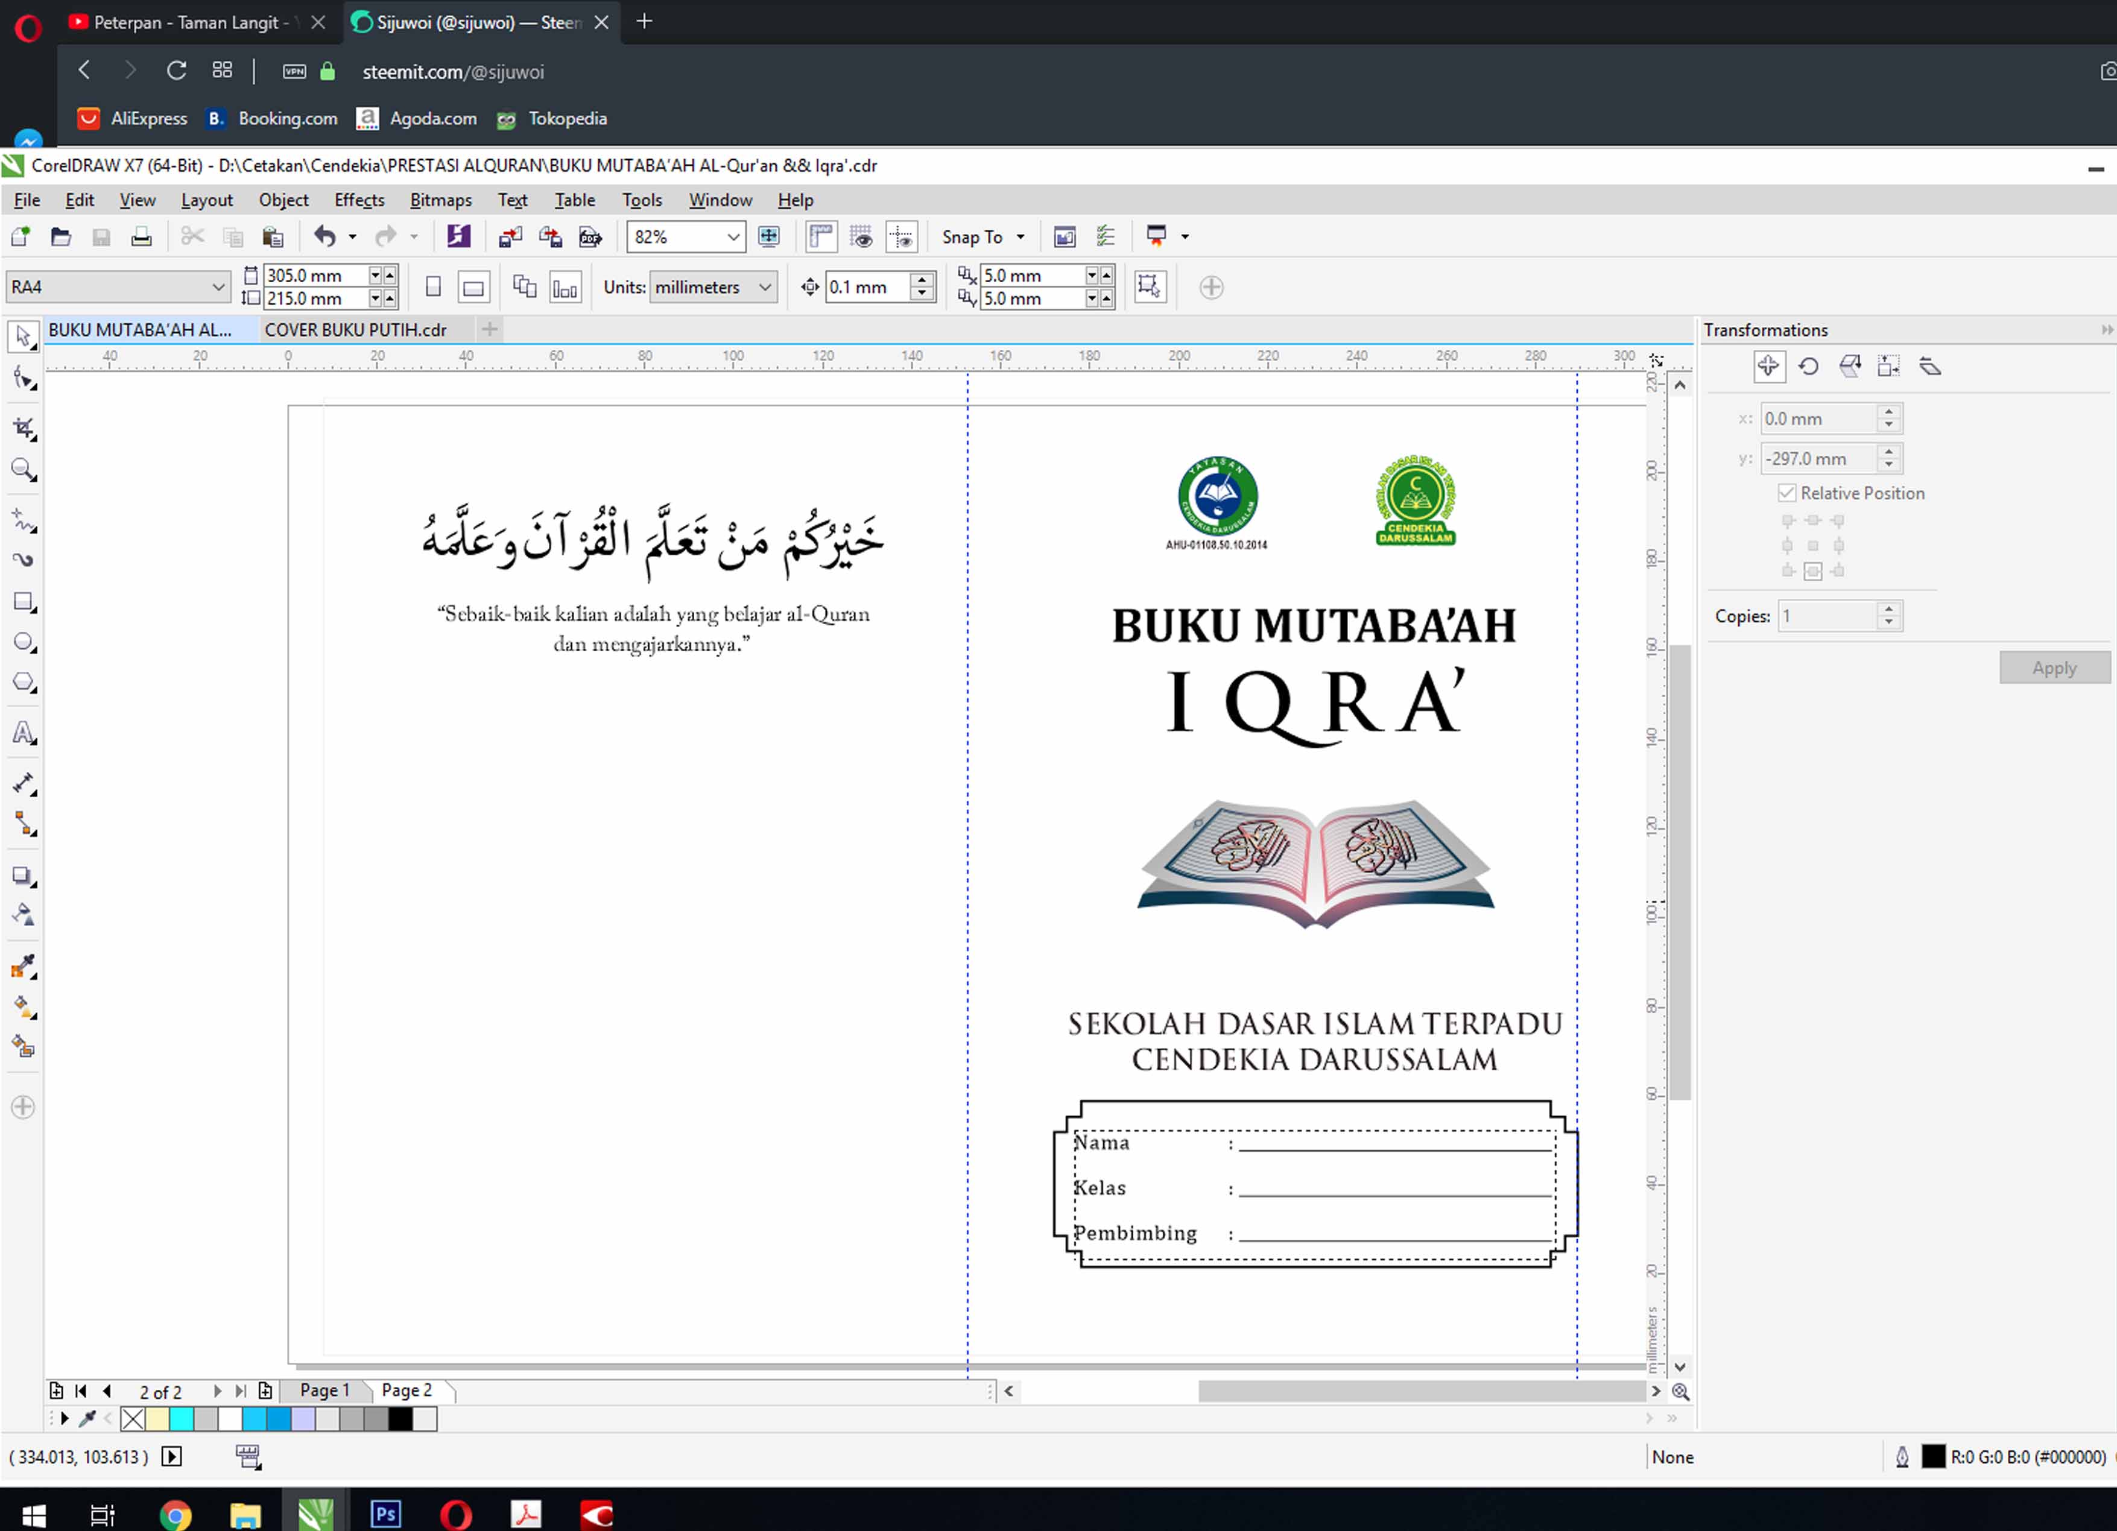Select the Zoom tool in toolbox
This screenshot has width=2117, height=1531.
(24, 469)
